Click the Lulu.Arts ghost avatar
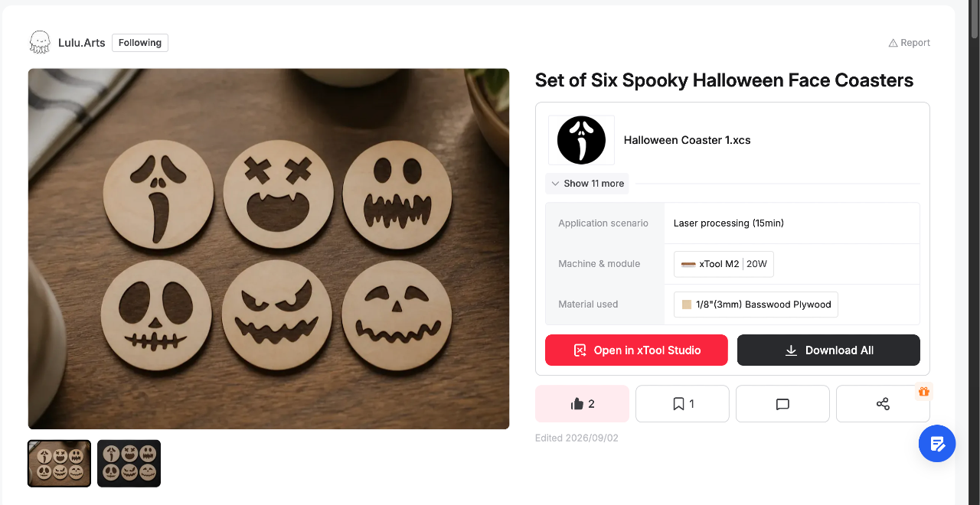The height and width of the screenshot is (505, 980). (x=40, y=43)
